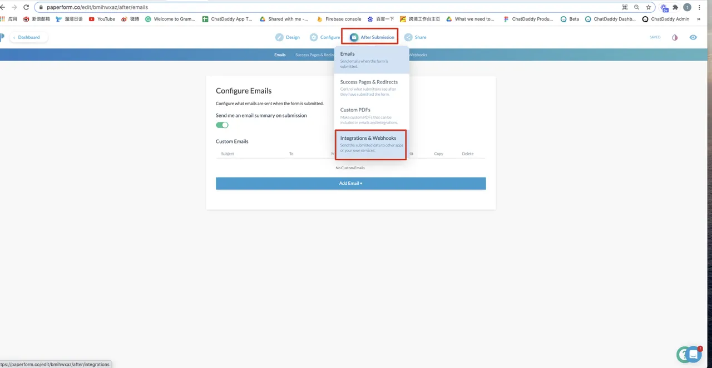The image size is (712, 368).
Task: Disable email summary on submission toggle
Action: click(x=222, y=125)
